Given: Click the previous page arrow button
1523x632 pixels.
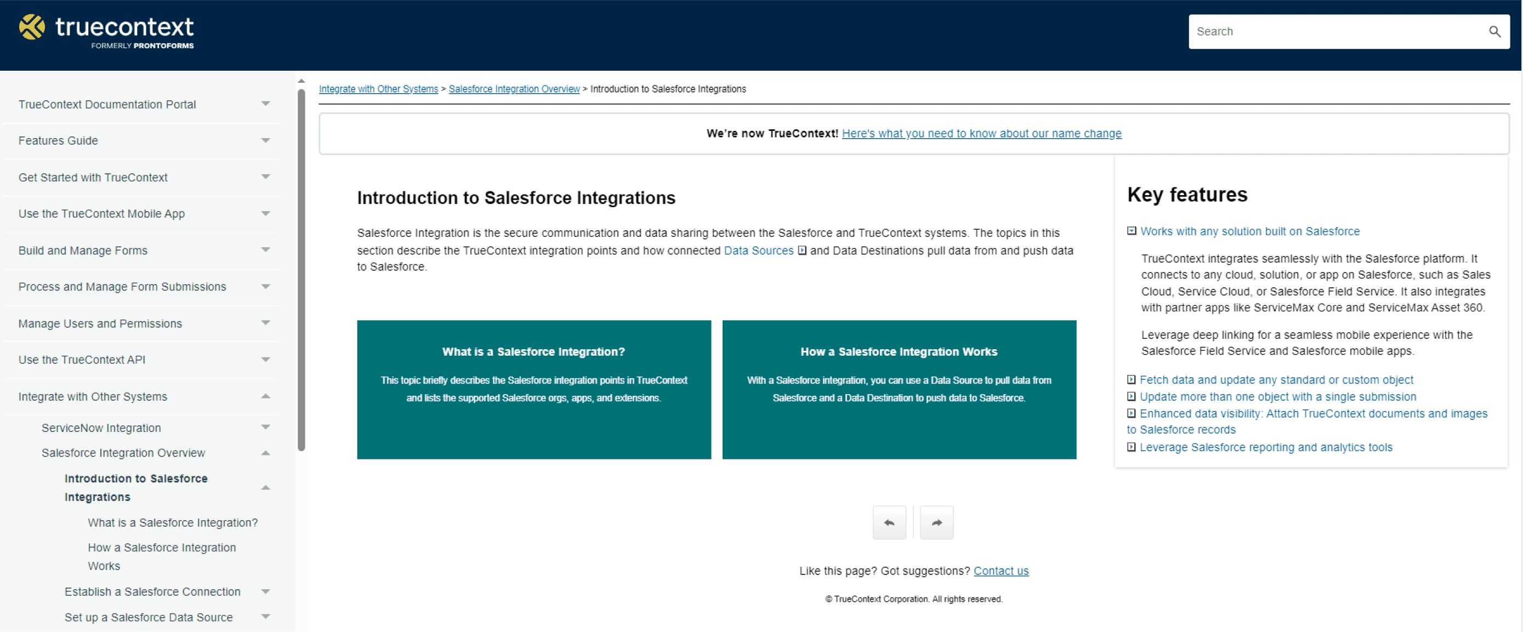Looking at the screenshot, I should coord(889,522).
